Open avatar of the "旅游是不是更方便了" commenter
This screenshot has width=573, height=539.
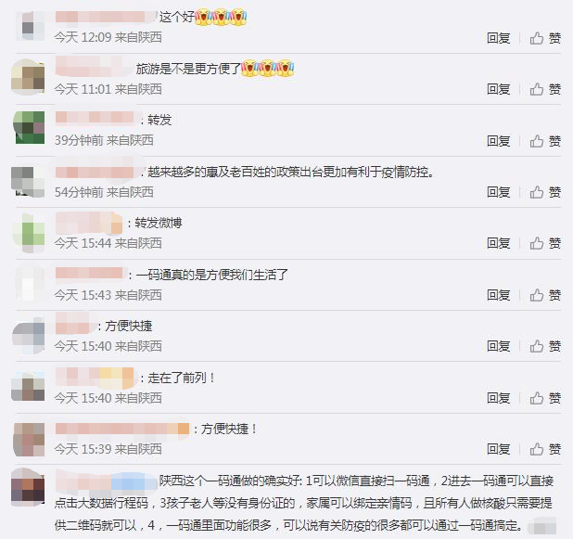point(28,77)
